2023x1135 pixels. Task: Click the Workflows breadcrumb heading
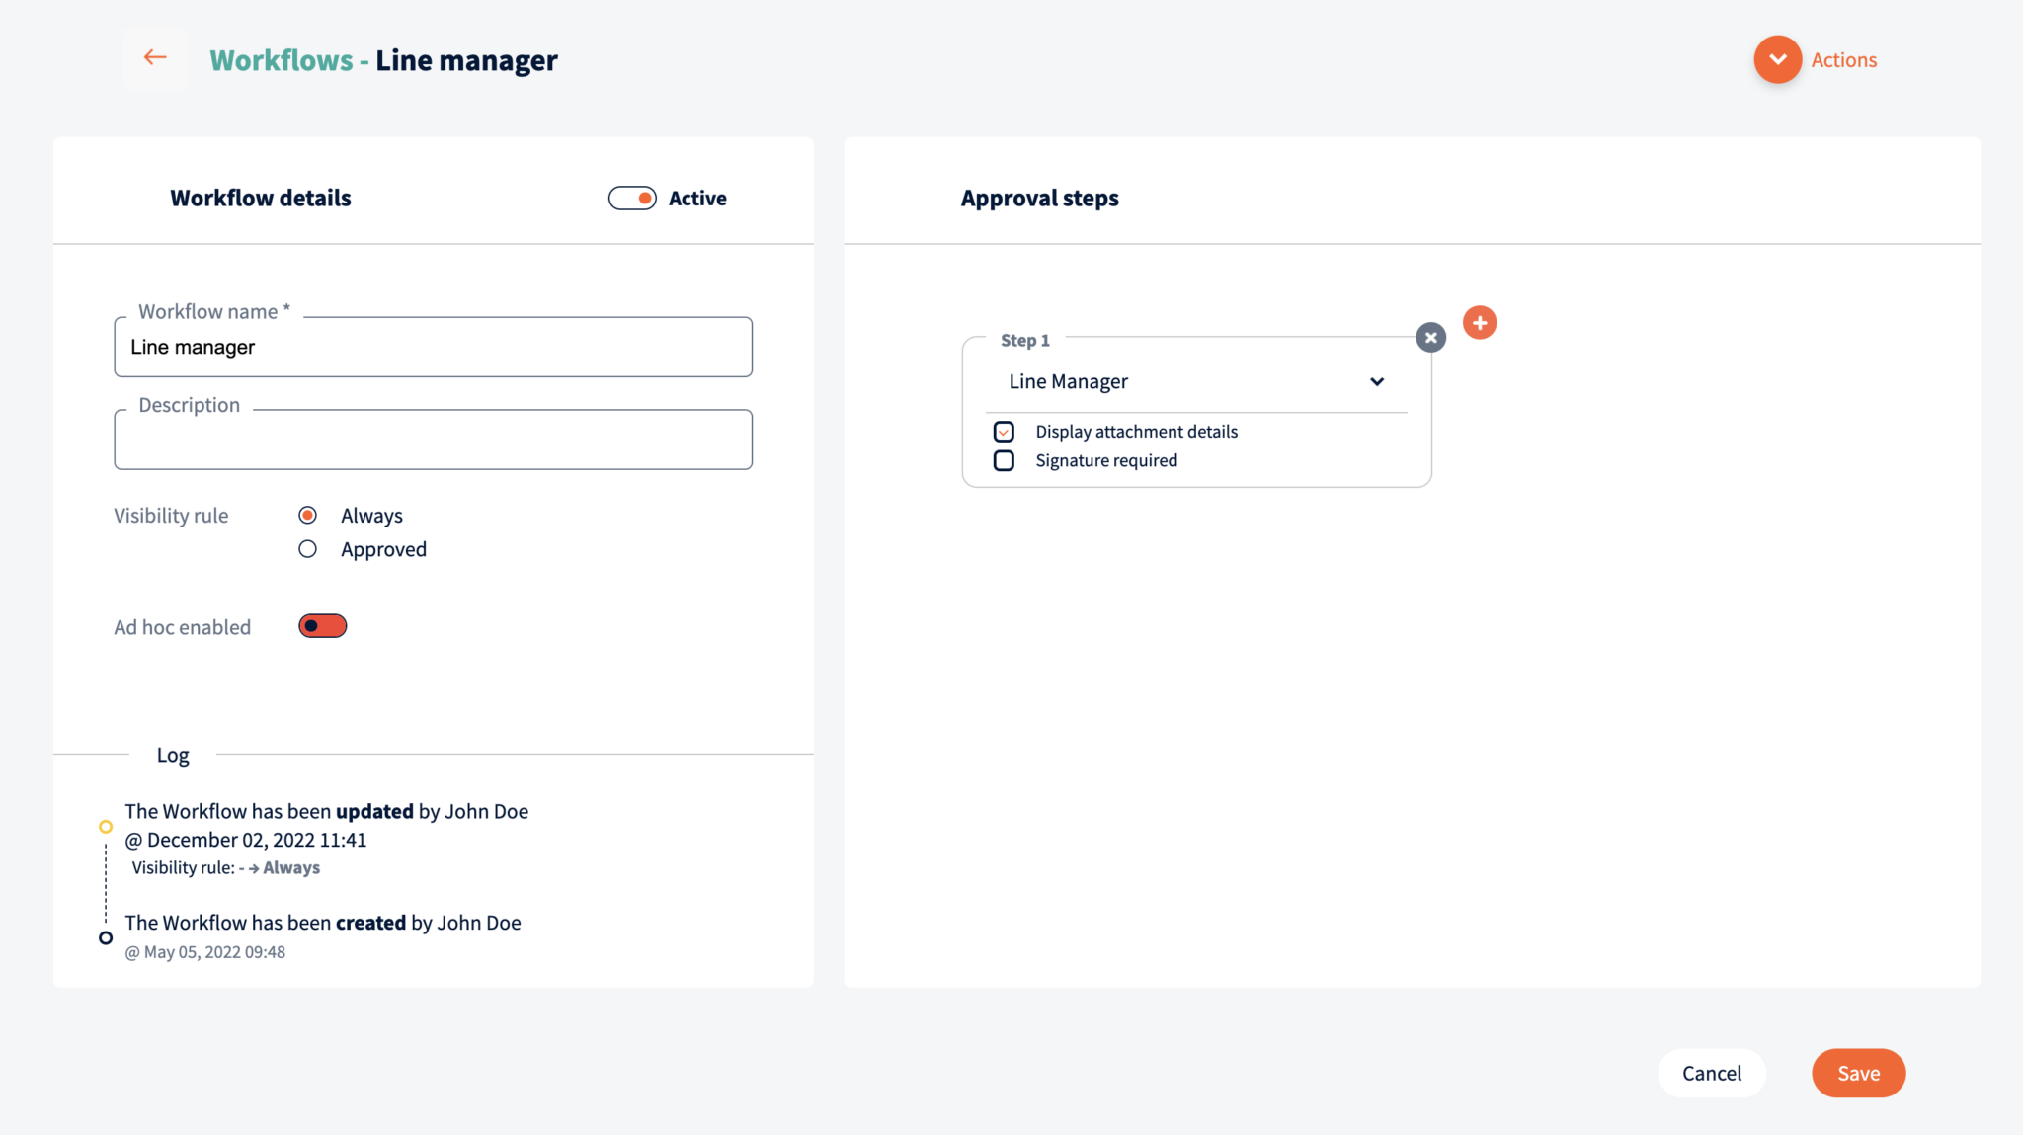(x=283, y=60)
